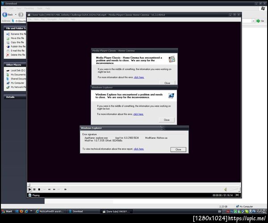Click the seek bar thumb at start
The image size is (268, 223).
tap(29, 185)
